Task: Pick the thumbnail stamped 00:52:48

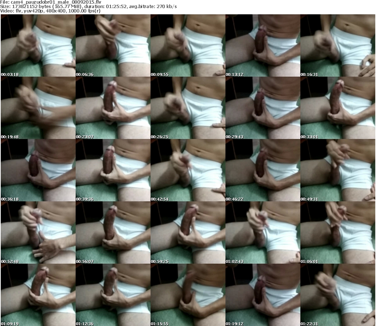Action: pyautogui.click(x=38, y=232)
